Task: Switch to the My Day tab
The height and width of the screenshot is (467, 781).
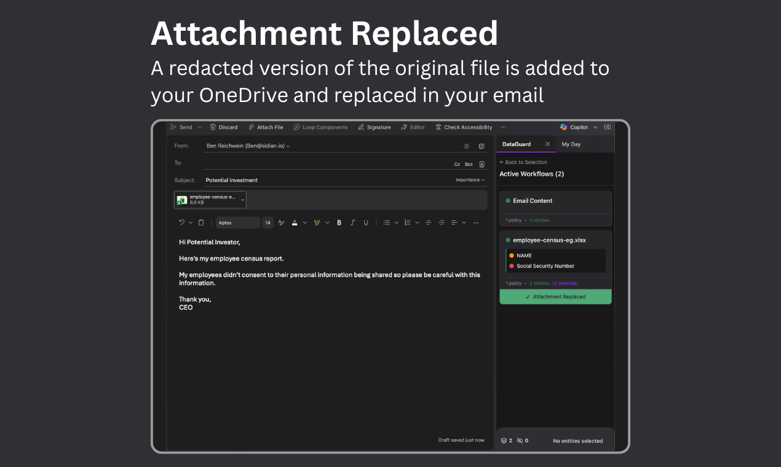Action: tap(571, 144)
